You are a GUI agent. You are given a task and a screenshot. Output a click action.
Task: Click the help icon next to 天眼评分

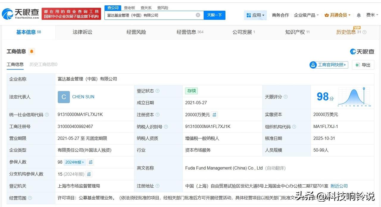pos(286,97)
